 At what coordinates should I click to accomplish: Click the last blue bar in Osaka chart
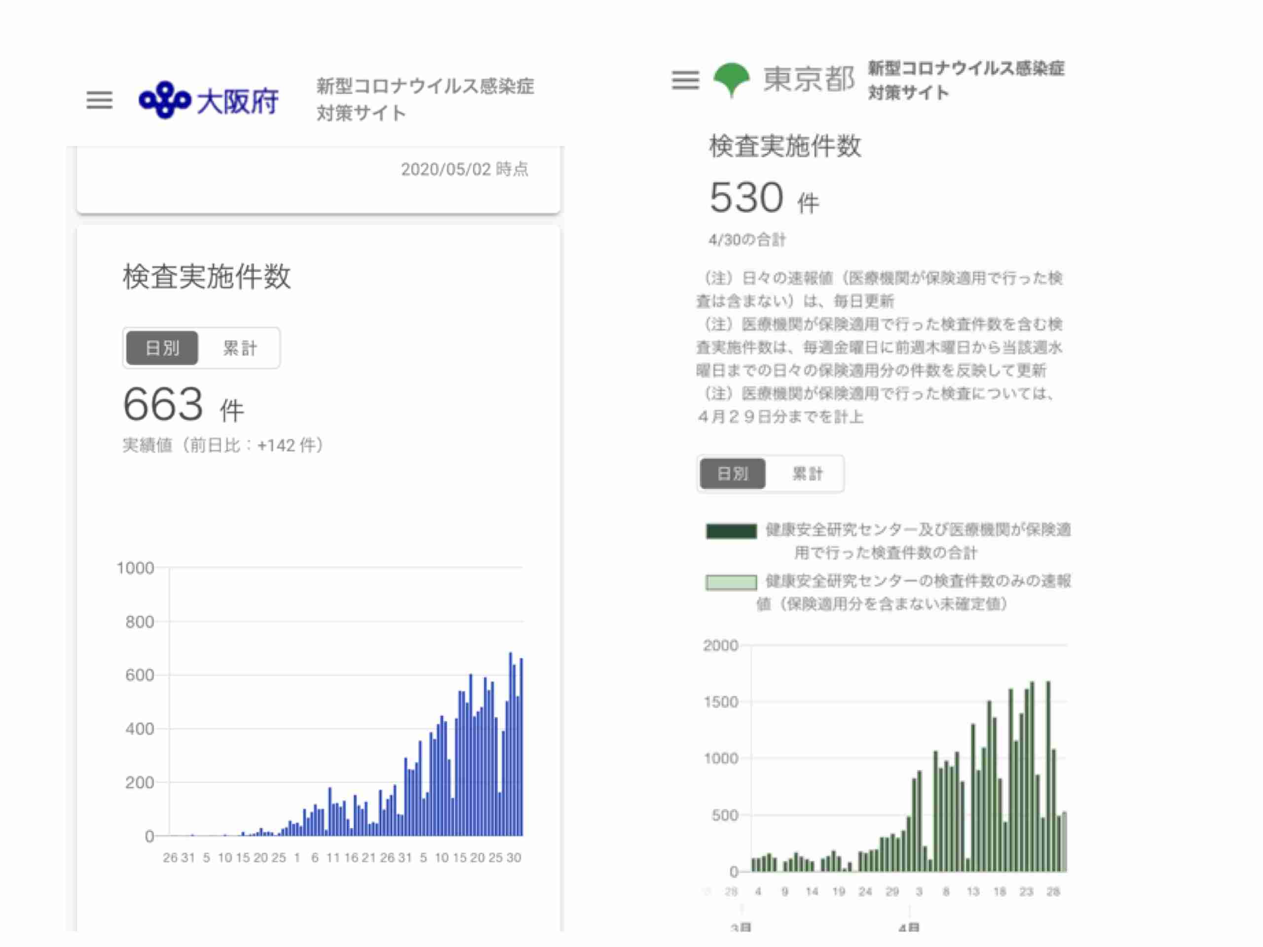520,747
